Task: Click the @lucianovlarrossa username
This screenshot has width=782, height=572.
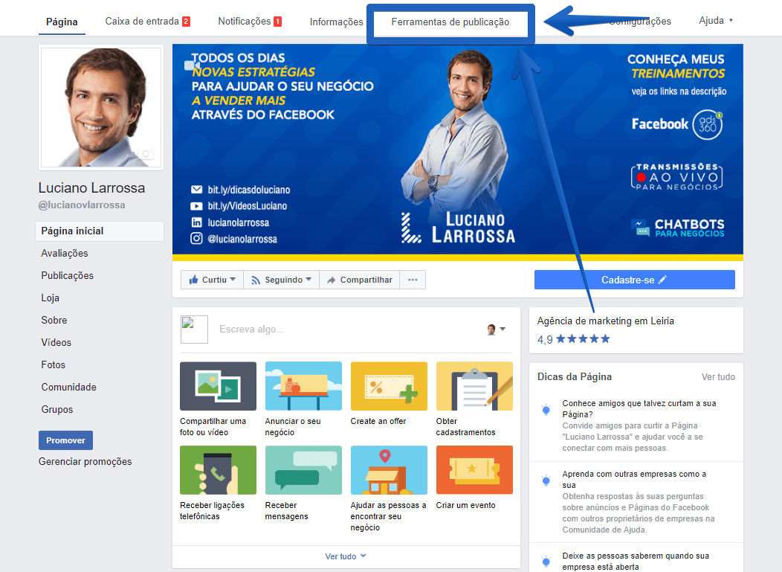Action: (x=82, y=205)
